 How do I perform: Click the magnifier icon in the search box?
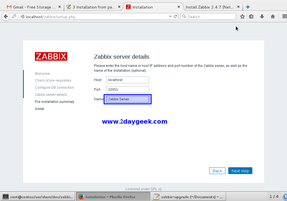click(184, 16)
